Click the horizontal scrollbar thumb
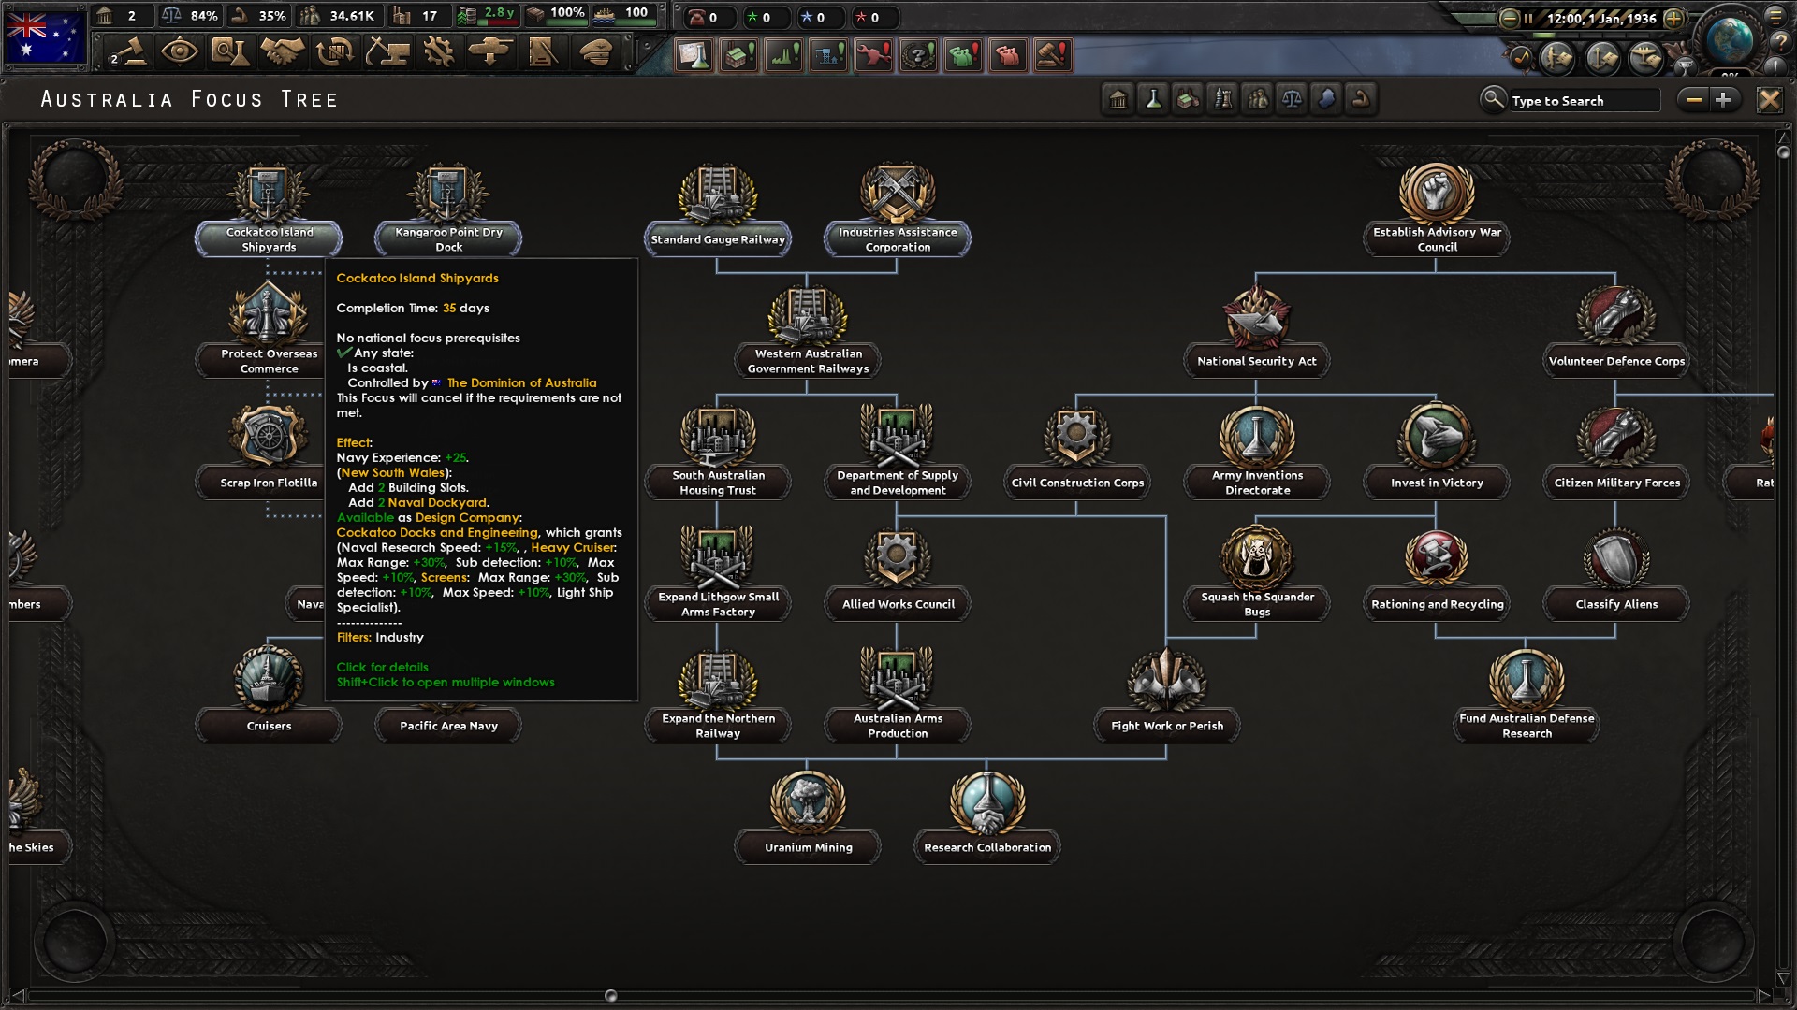The height and width of the screenshot is (1010, 1797). [611, 996]
